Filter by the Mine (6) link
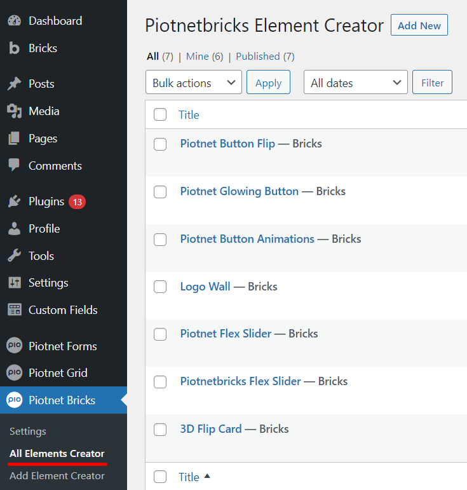Image resolution: width=467 pixels, height=490 pixels. [x=205, y=57]
